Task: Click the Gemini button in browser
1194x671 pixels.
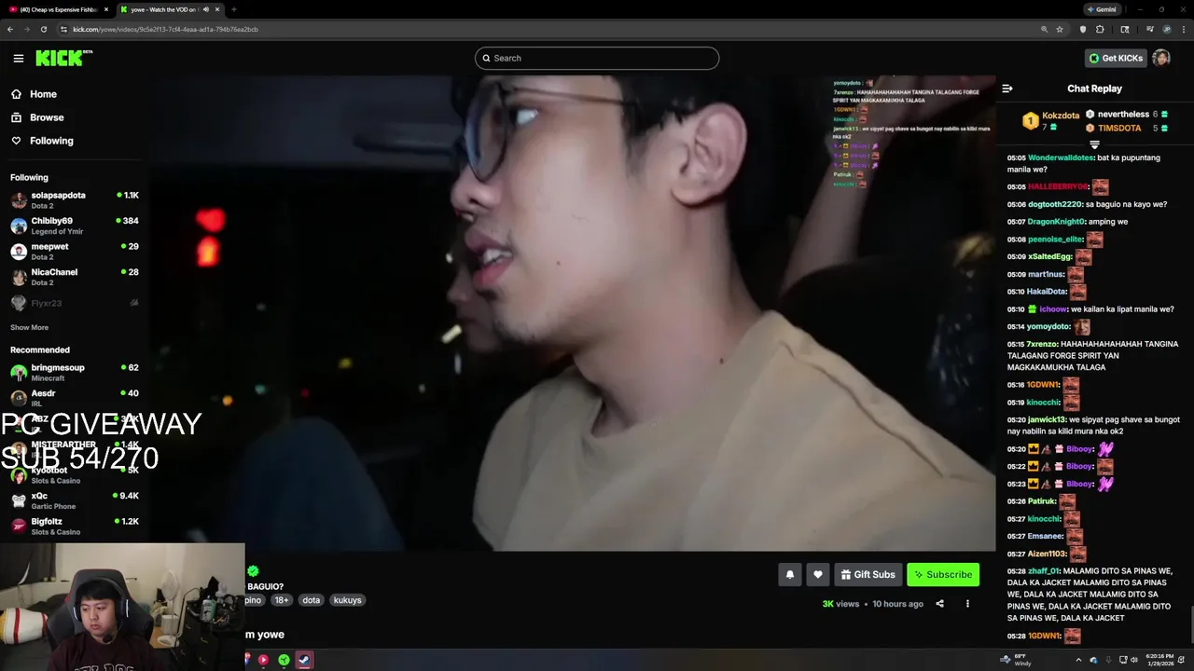Action: [1101, 9]
